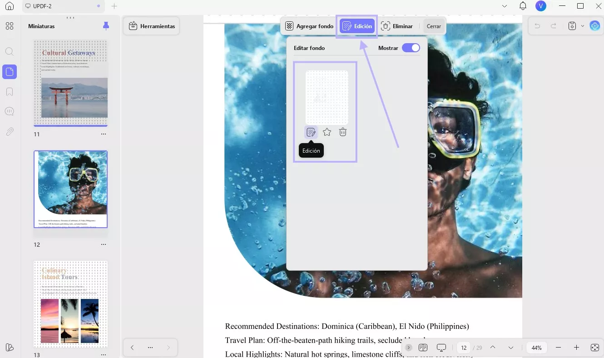Open the UPDF AI assistant icon
Image resolution: width=604 pixels, height=358 pixels.
coord(595,26)
